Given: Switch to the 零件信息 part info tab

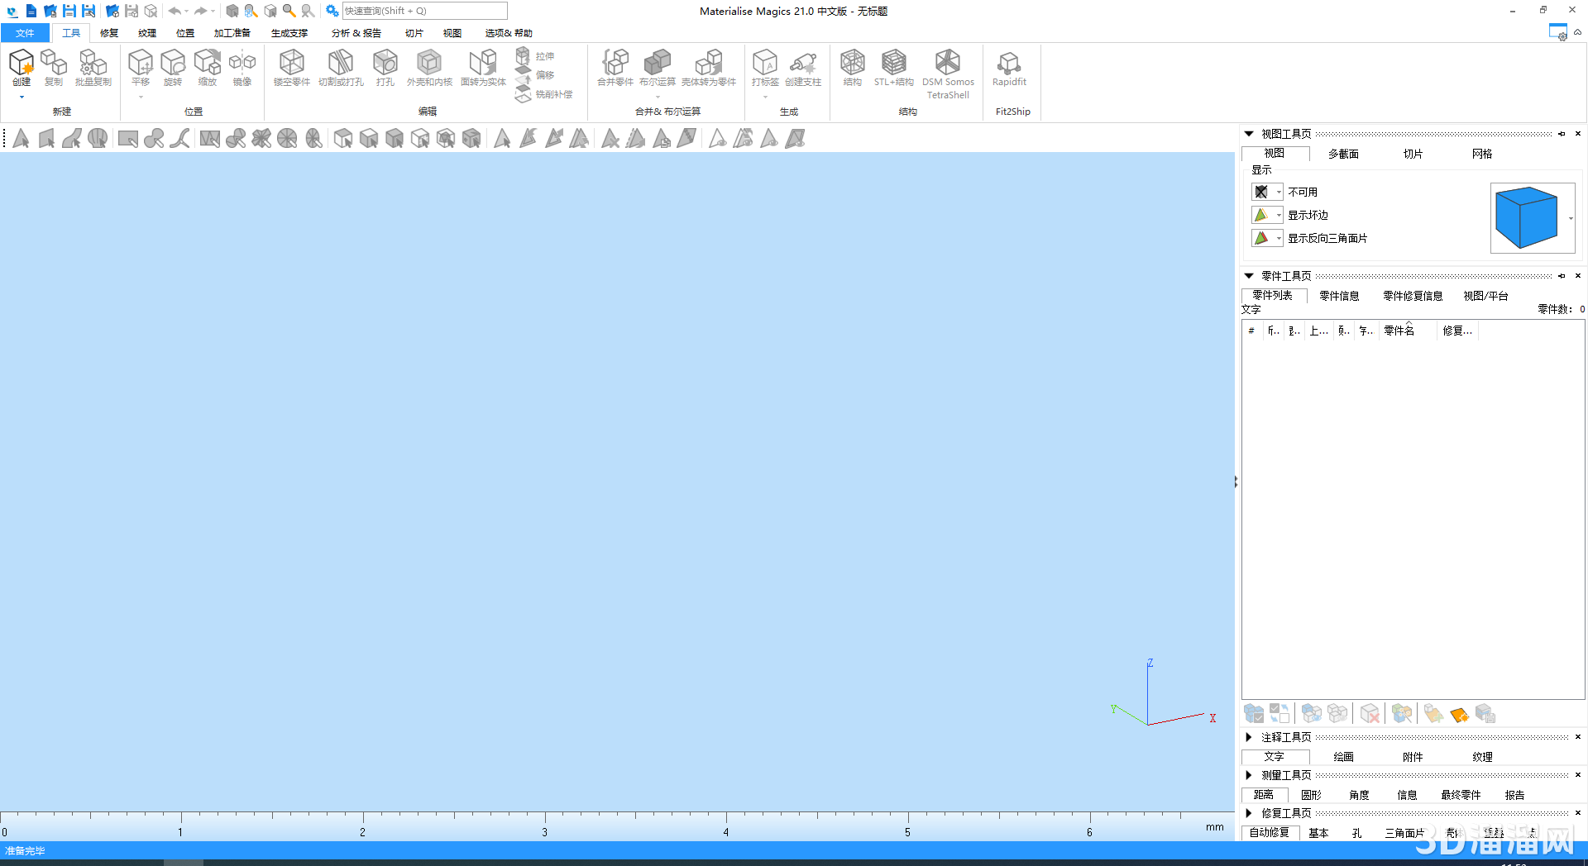Looking at the screenshot, I should (1339, 296).
